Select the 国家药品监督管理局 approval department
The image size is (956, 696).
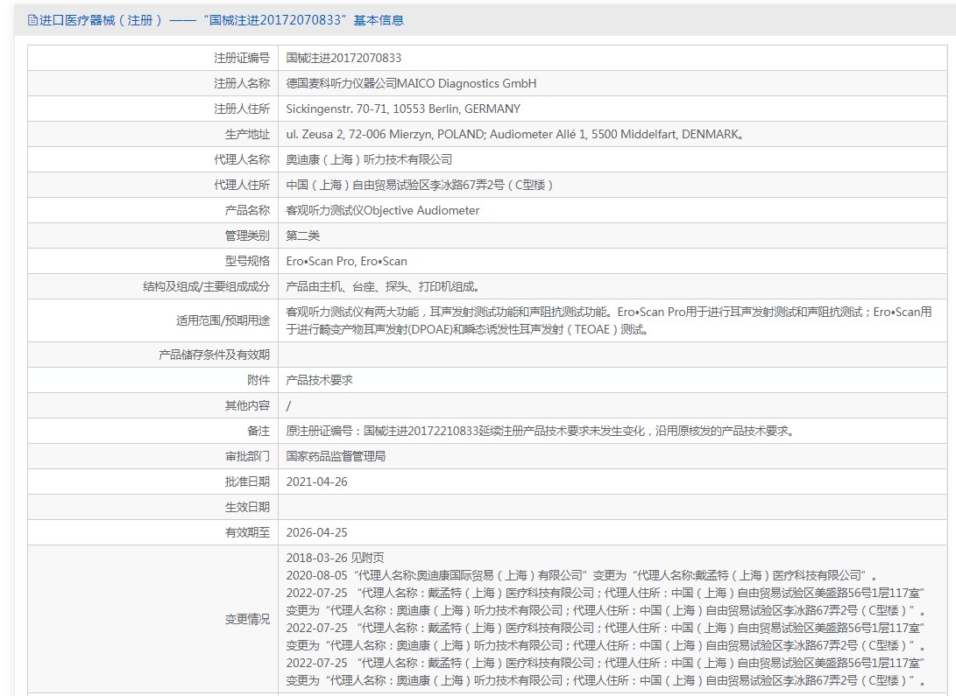pos(336,456)
